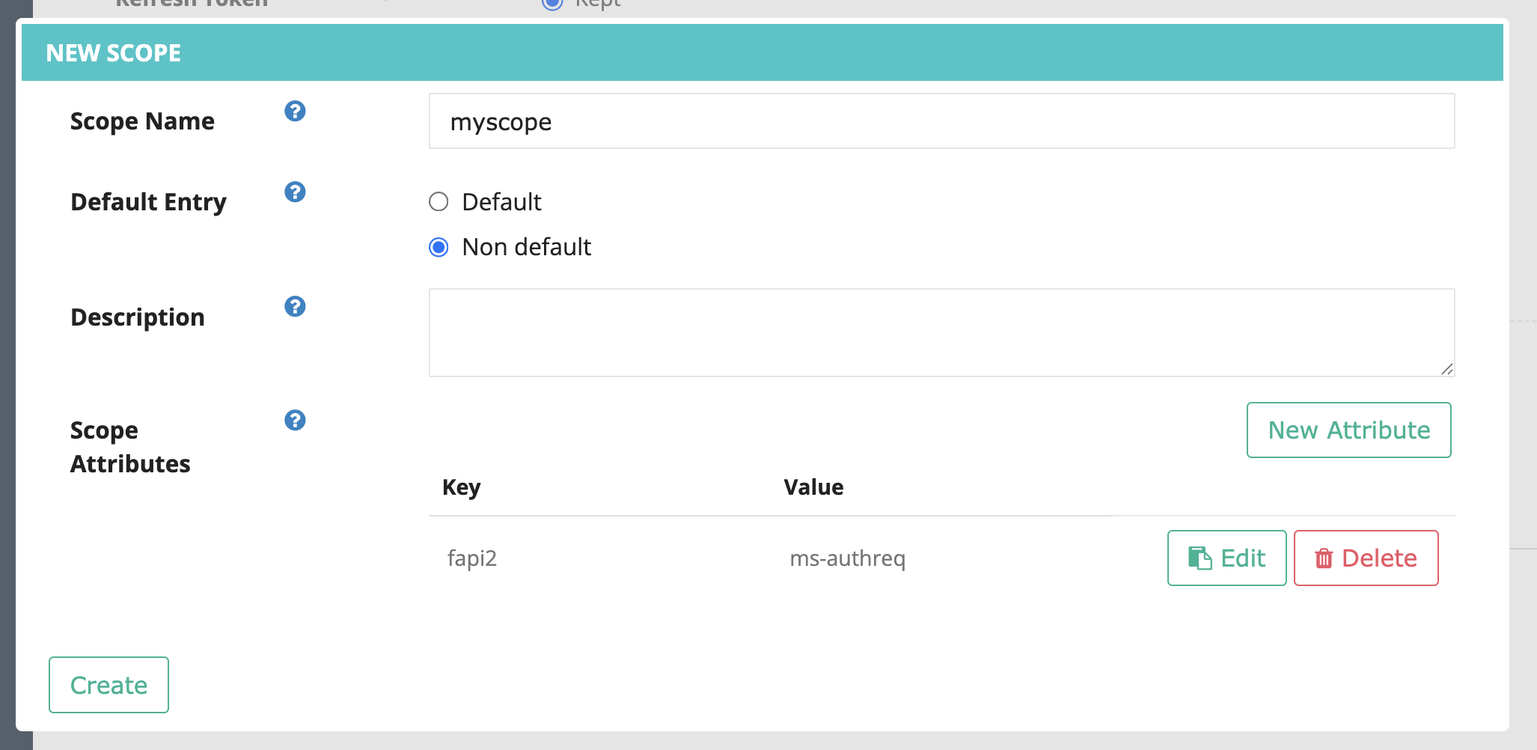Click the Create button
Image resolution: width=1537 pixels, height=750 pixels.
pyautogui.click(x=109, y=685)
